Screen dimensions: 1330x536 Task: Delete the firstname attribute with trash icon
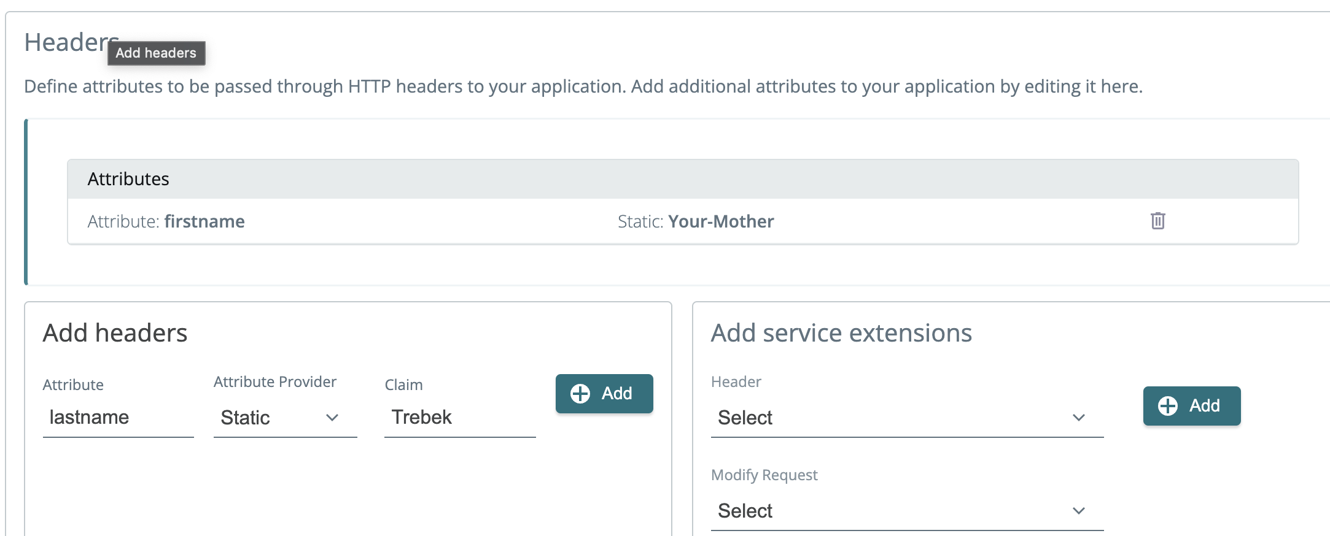tap(1157, 221)
